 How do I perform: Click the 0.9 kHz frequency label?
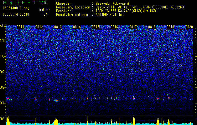coord(3,72)
